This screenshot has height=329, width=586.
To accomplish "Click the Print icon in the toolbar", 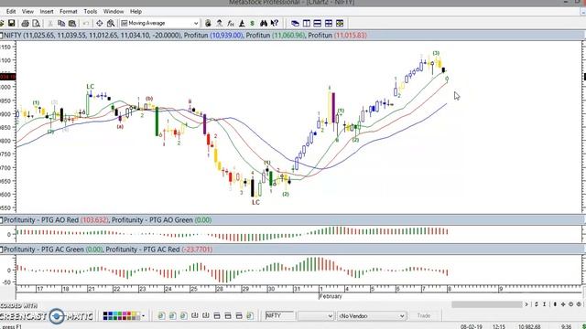I will [25, 23].
